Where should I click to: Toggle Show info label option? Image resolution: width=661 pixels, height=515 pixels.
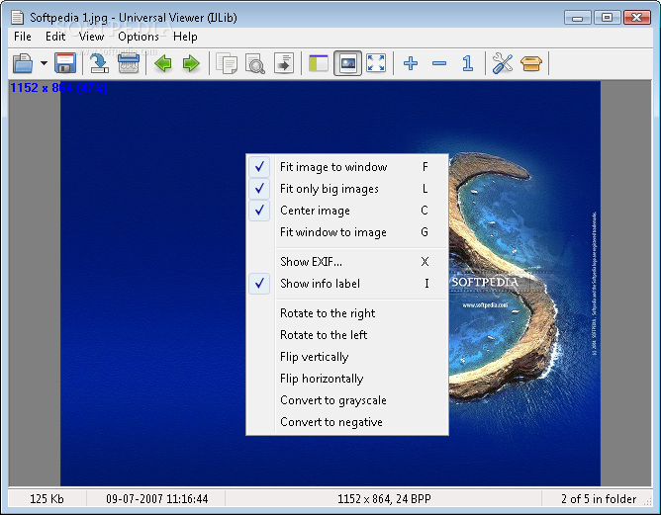point(347,284)
